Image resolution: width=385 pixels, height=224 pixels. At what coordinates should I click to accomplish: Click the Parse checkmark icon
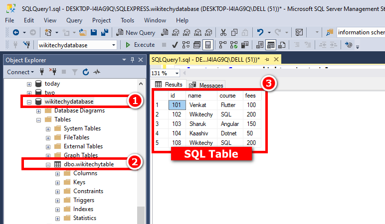pyautogui.click(x=175, y=45)
